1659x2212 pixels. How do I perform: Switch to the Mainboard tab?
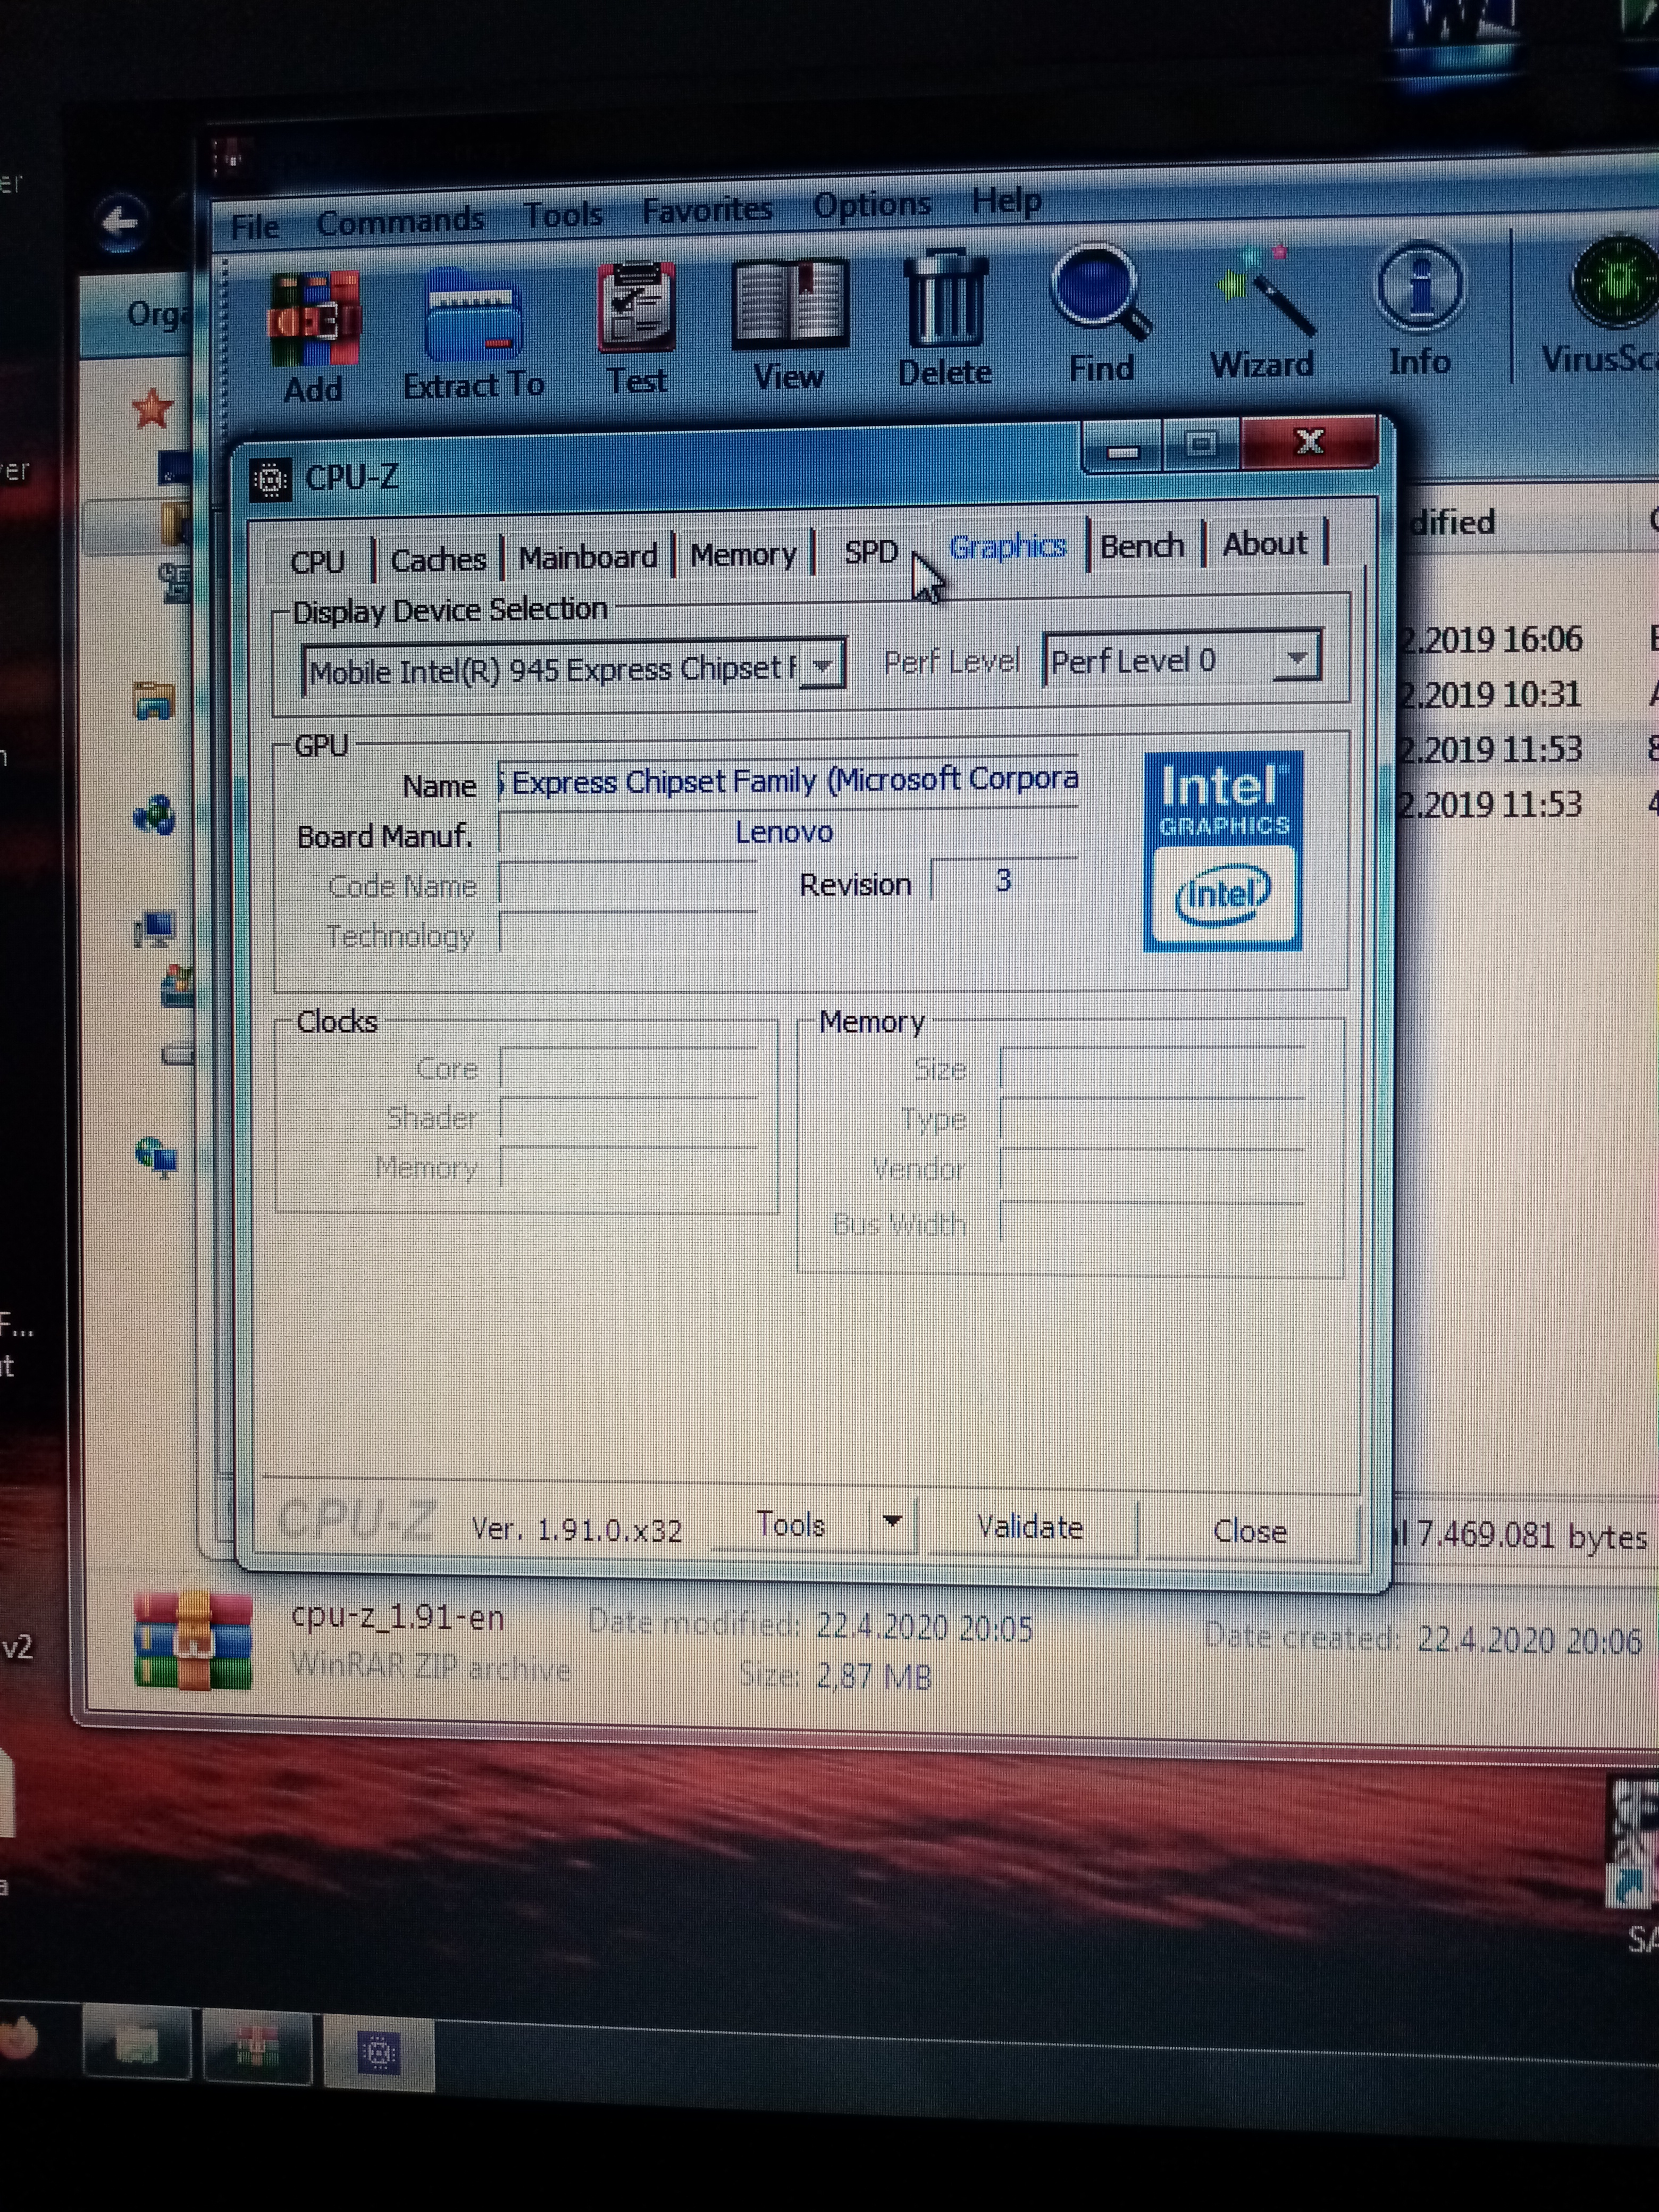(x=588, y=556)
